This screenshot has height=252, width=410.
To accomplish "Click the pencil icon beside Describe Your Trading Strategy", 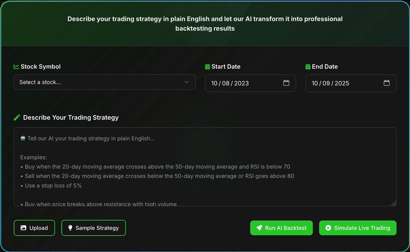I will pos(17,117).
